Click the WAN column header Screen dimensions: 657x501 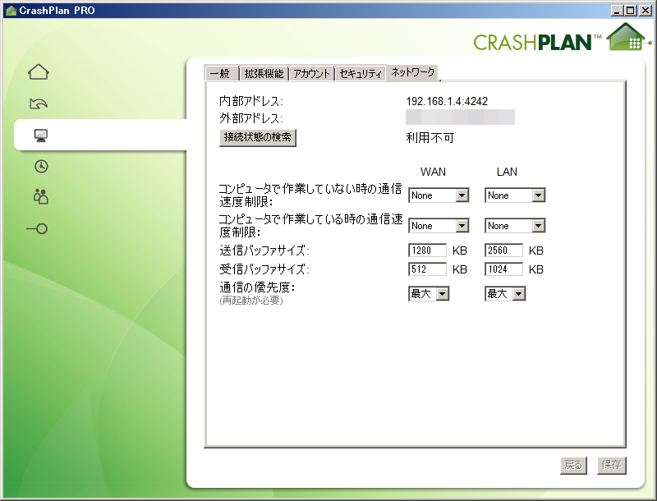pos(434,172)
